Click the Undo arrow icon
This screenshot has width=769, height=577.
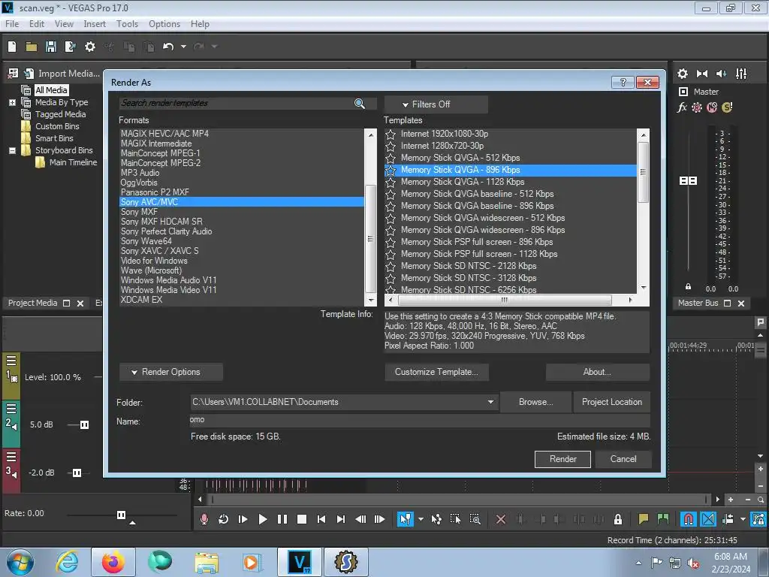[168, 47]
